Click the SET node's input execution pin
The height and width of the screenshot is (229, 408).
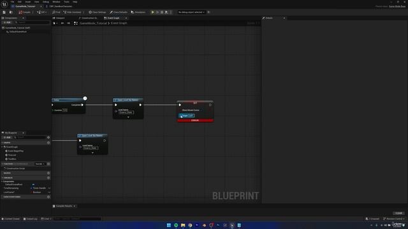click(180, 105)
